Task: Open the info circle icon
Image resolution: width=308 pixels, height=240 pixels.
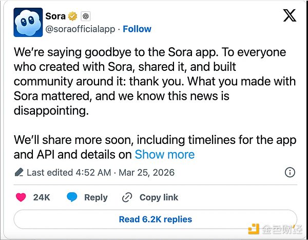Action: click(290, 172)
